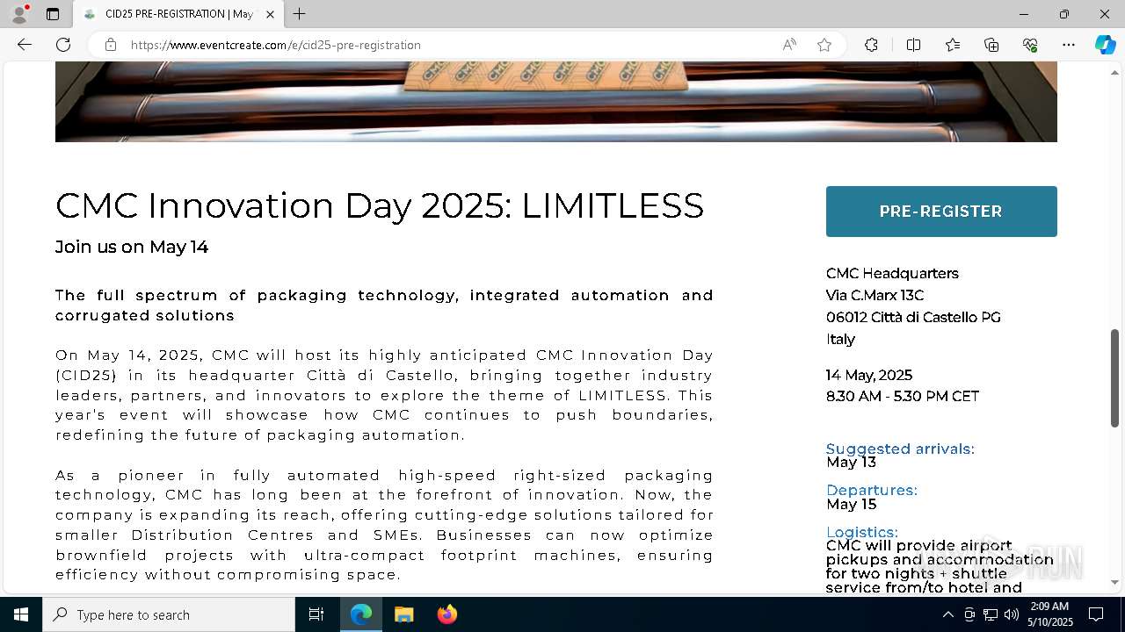Click the paragraph beginning 'As a pioneer'

tap(384, 525)
